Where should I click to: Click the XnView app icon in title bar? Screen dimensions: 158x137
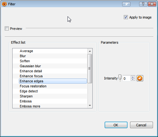click(x=4, y=4)
